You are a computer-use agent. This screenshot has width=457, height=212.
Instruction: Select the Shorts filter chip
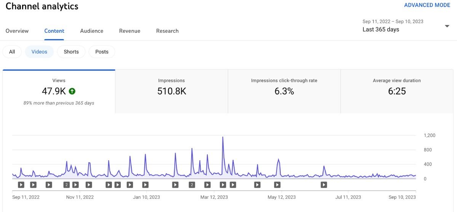pos(71,52)
